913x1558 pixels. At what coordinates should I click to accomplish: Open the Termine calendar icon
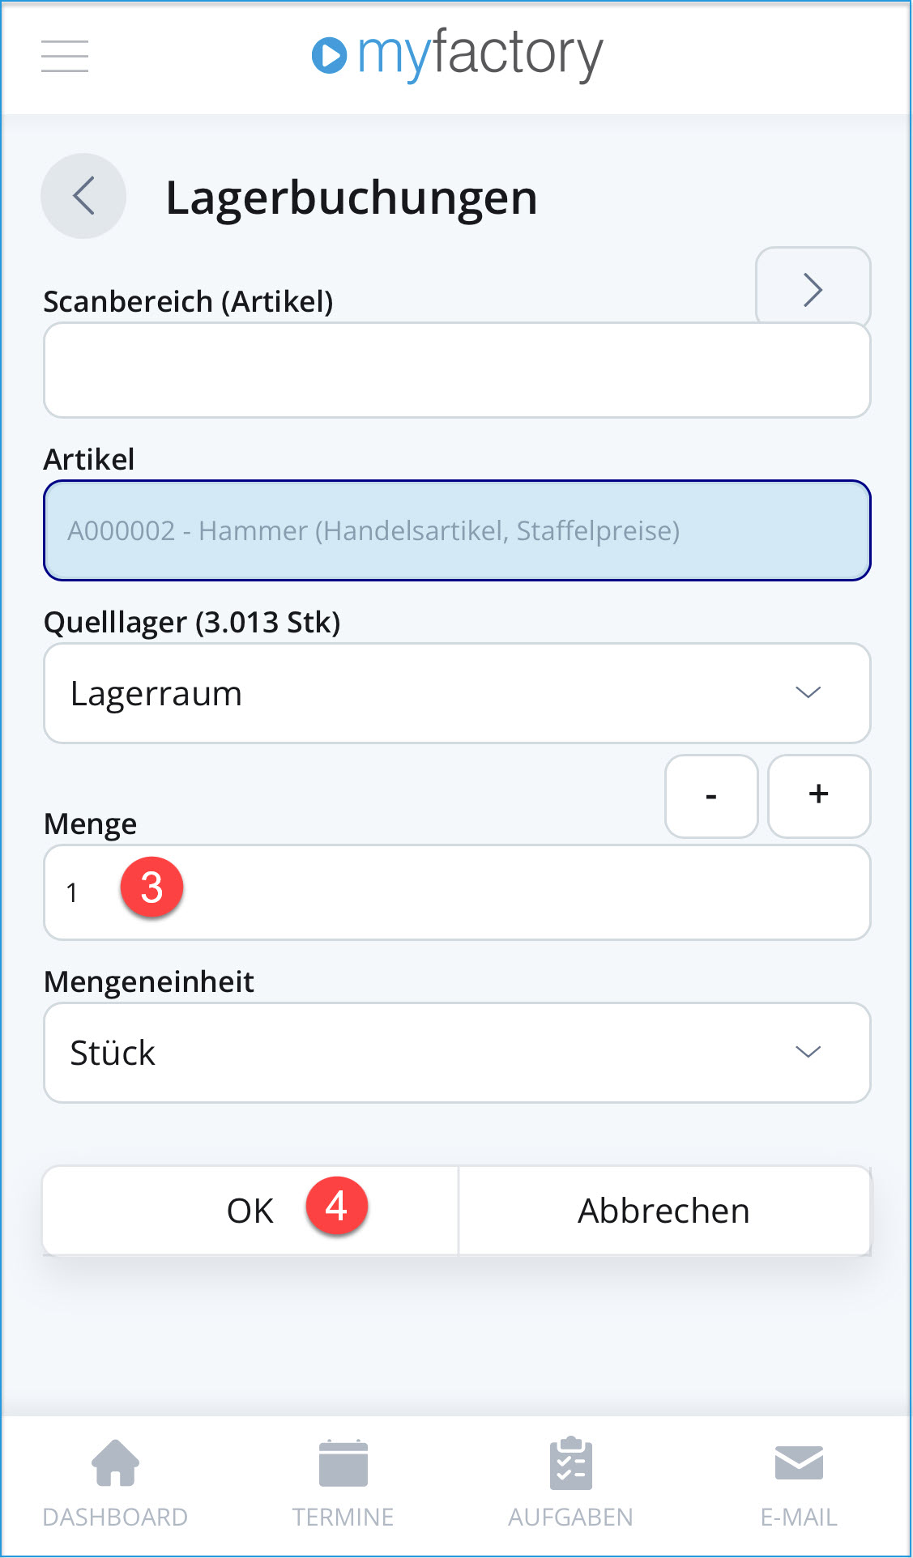[x=343, y=1463]
